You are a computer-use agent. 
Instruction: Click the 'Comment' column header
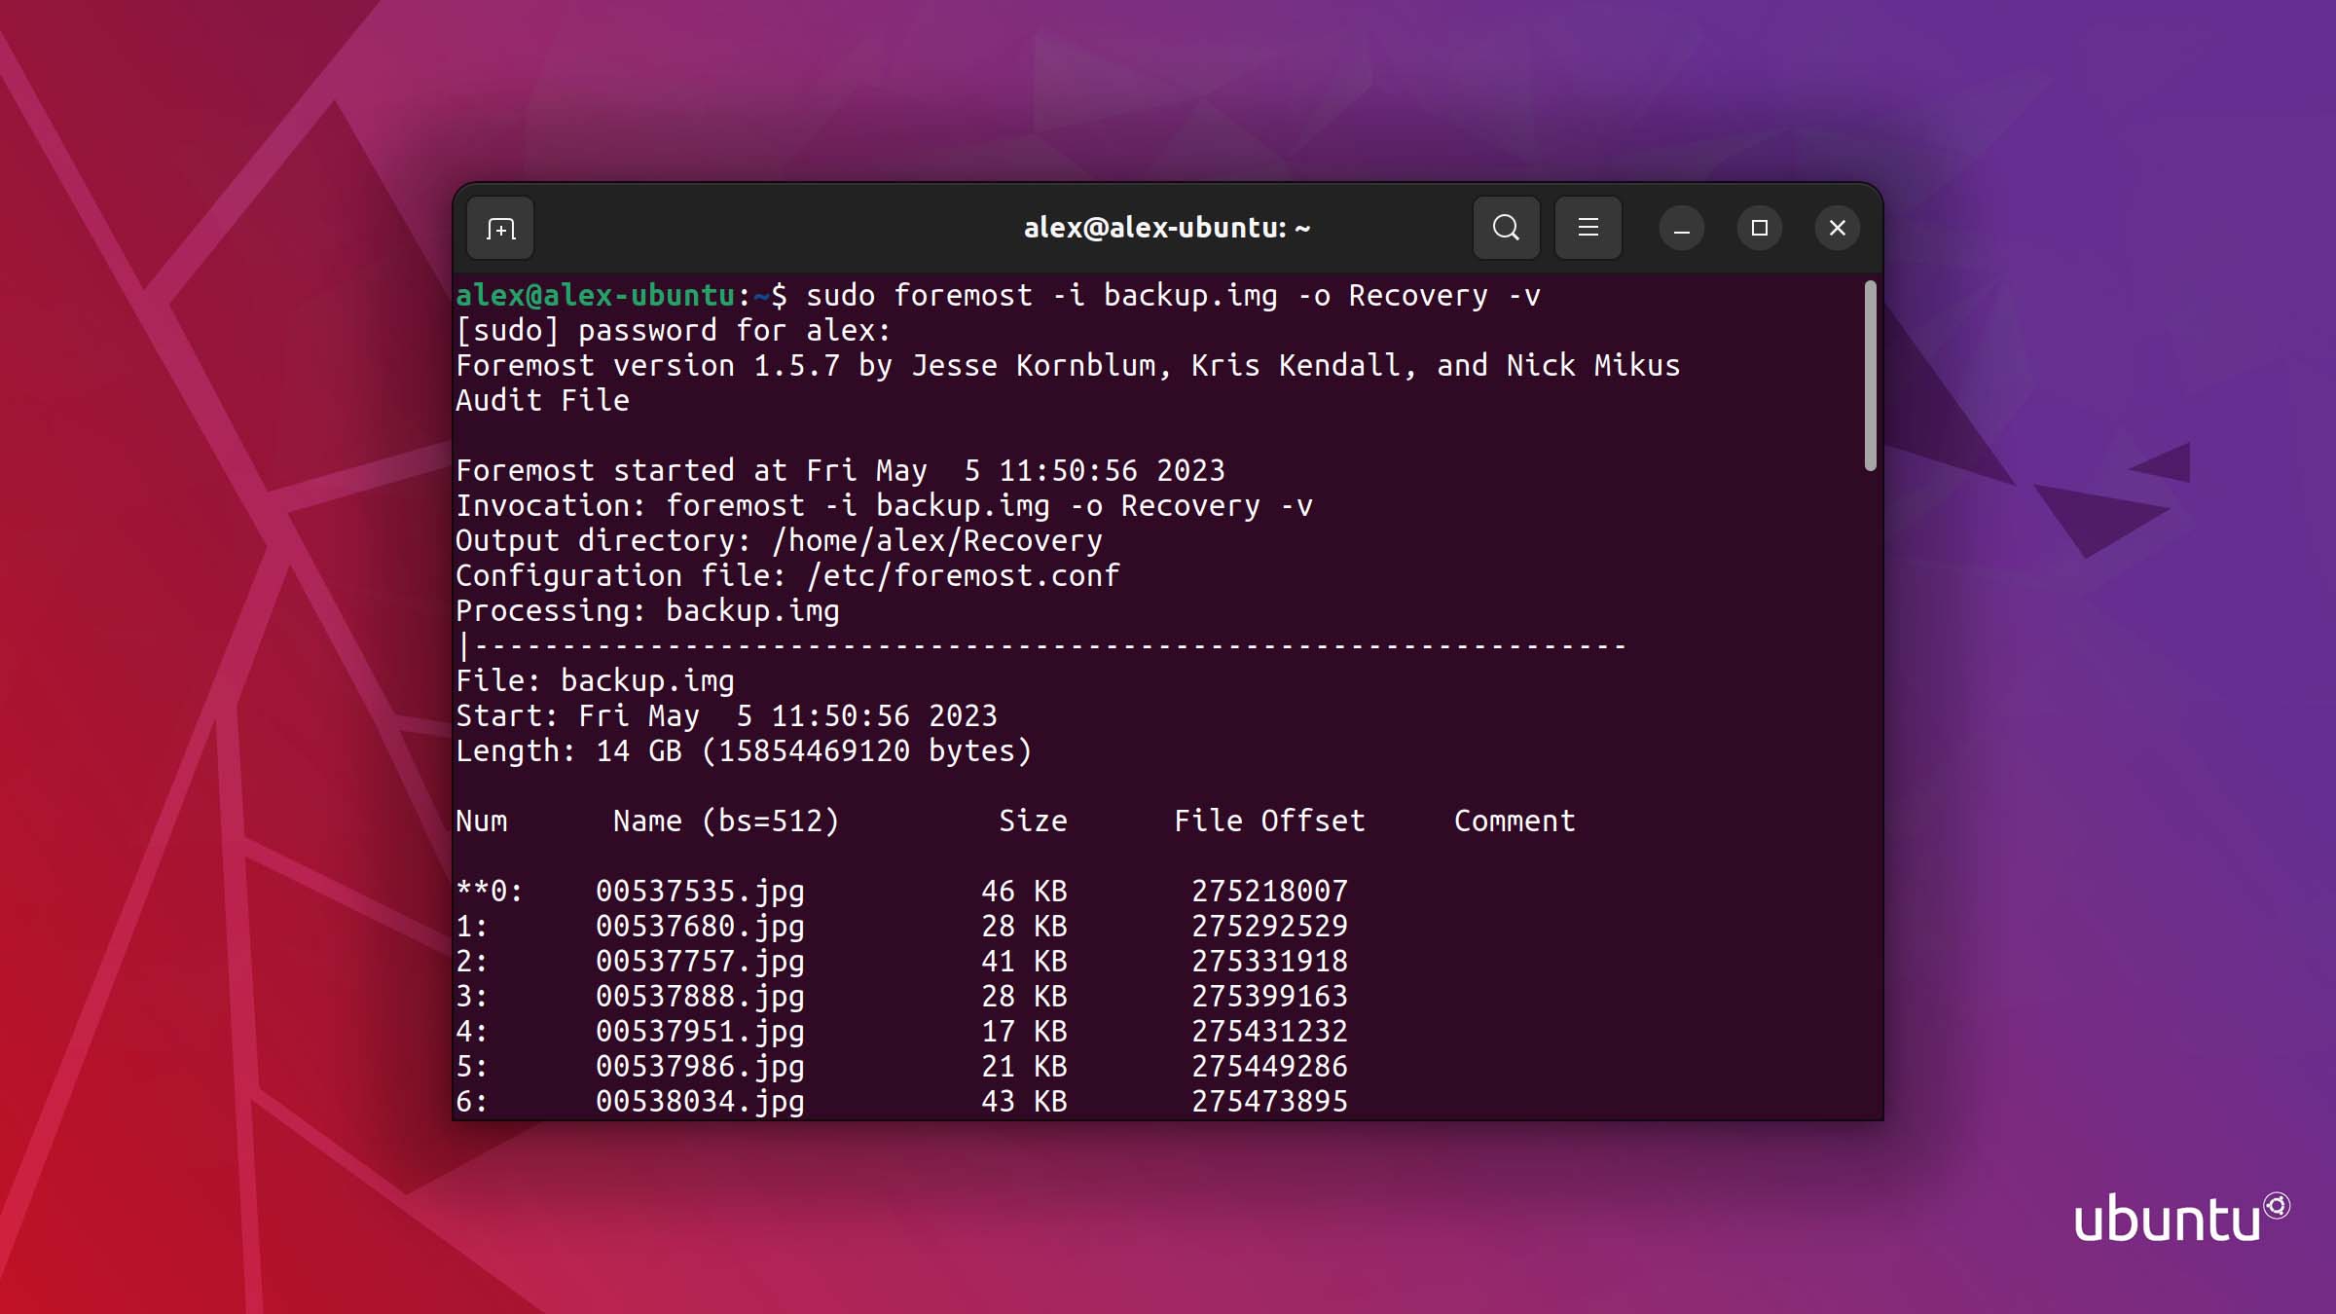click(x=1515, y=821)
